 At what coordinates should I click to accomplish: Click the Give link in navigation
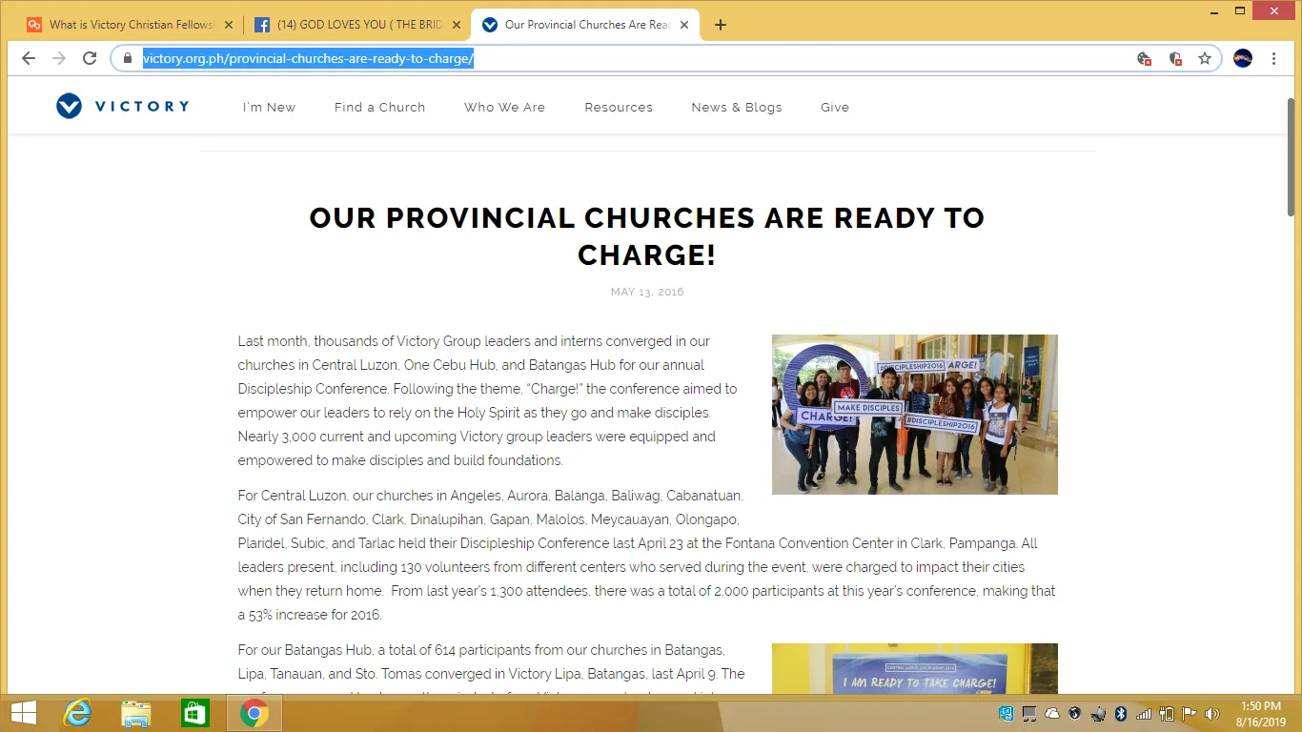click(x=834, y=108)
